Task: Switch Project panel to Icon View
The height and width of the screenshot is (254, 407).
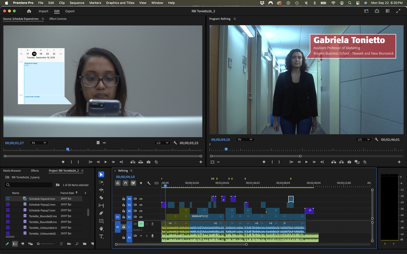Action: (x=23, y=244)
